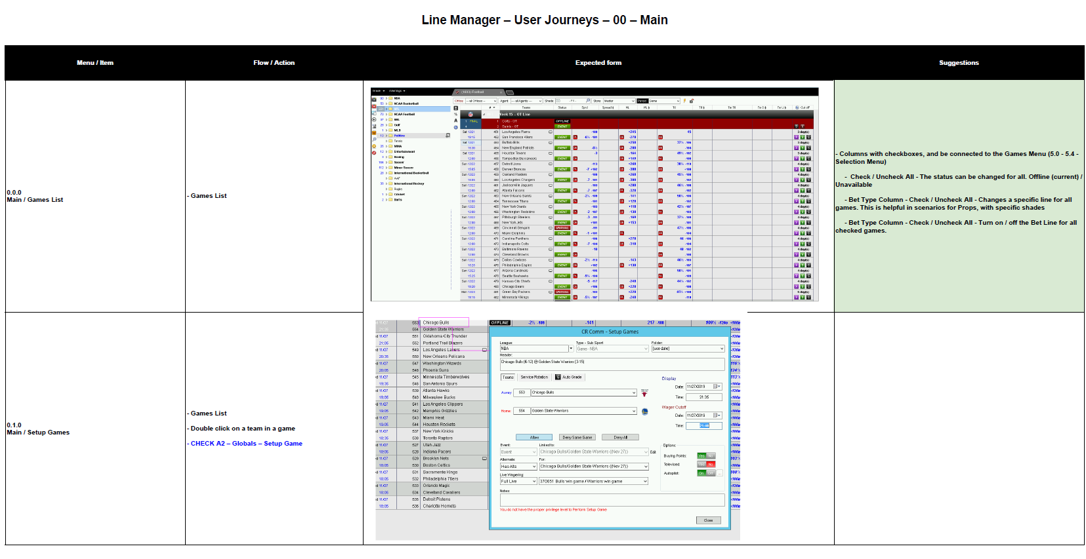Expand the Away team Chicago Bulls dropdown
Image resolution: width=1086 pixels, height=559 pixels.
coord(633,393)
